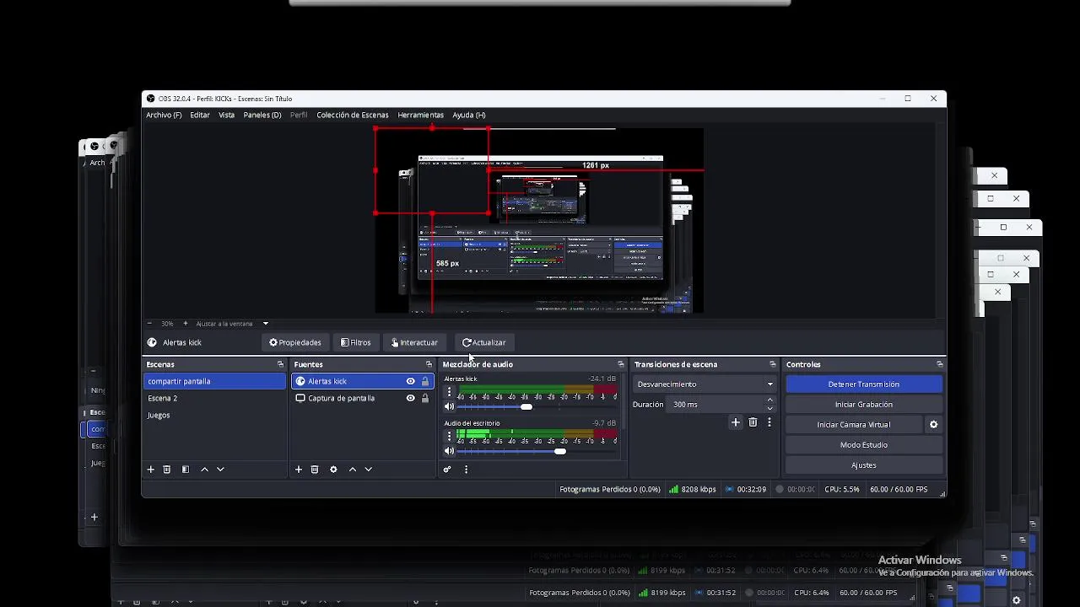Start the virtual camera

[x=854, y=425]
